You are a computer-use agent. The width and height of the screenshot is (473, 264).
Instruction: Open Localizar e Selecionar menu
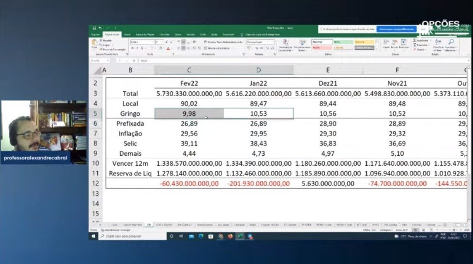click(x=451, y=45)
